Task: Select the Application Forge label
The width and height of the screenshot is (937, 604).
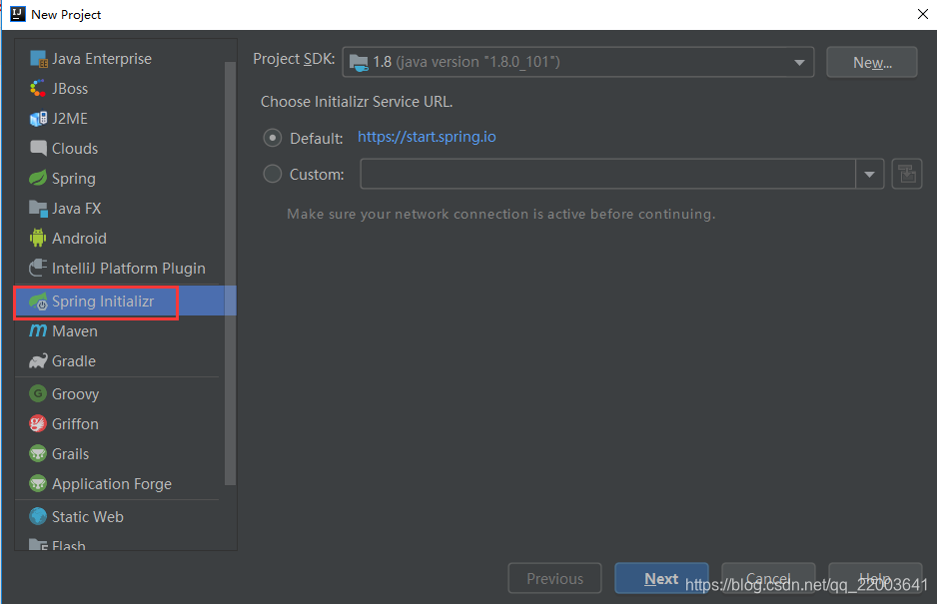Action: pyautogui.click(x=112, y=484)
